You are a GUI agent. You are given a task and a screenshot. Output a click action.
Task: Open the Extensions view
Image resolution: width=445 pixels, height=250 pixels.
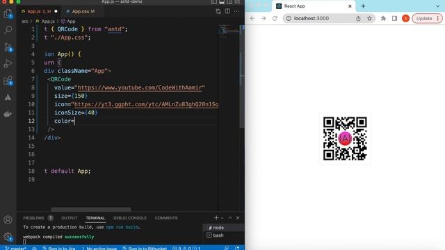point(8,81)
